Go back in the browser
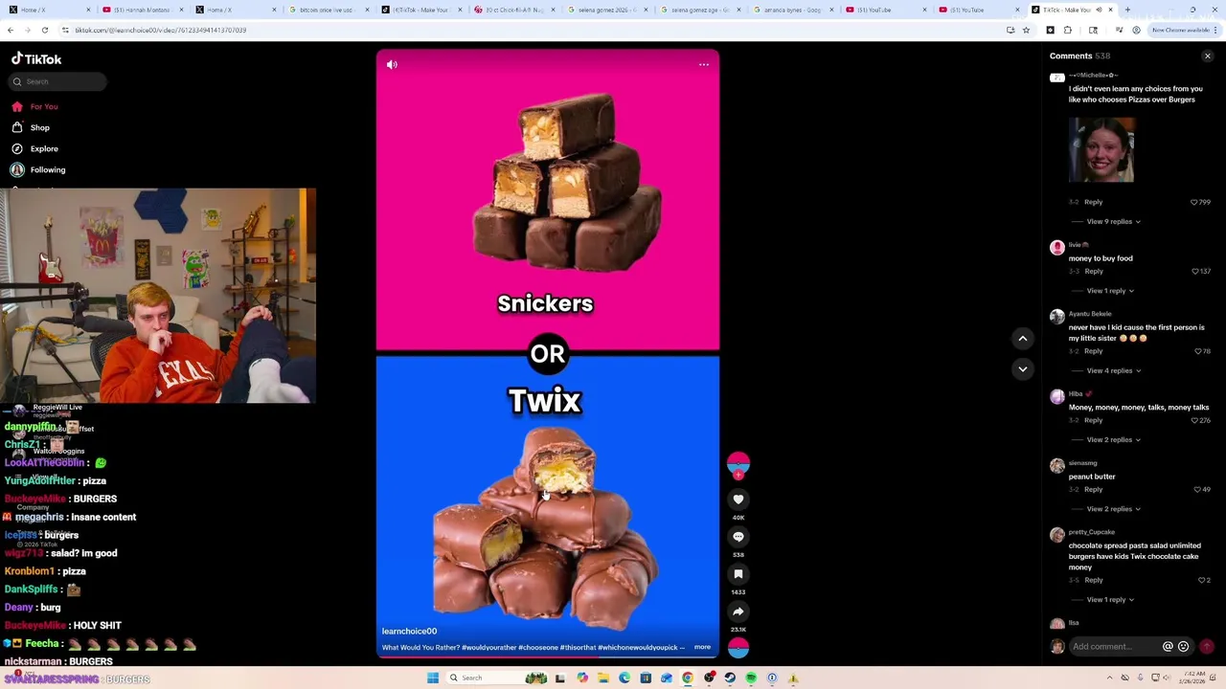The width and height of the screenshot is (1226, 689). 11,31
